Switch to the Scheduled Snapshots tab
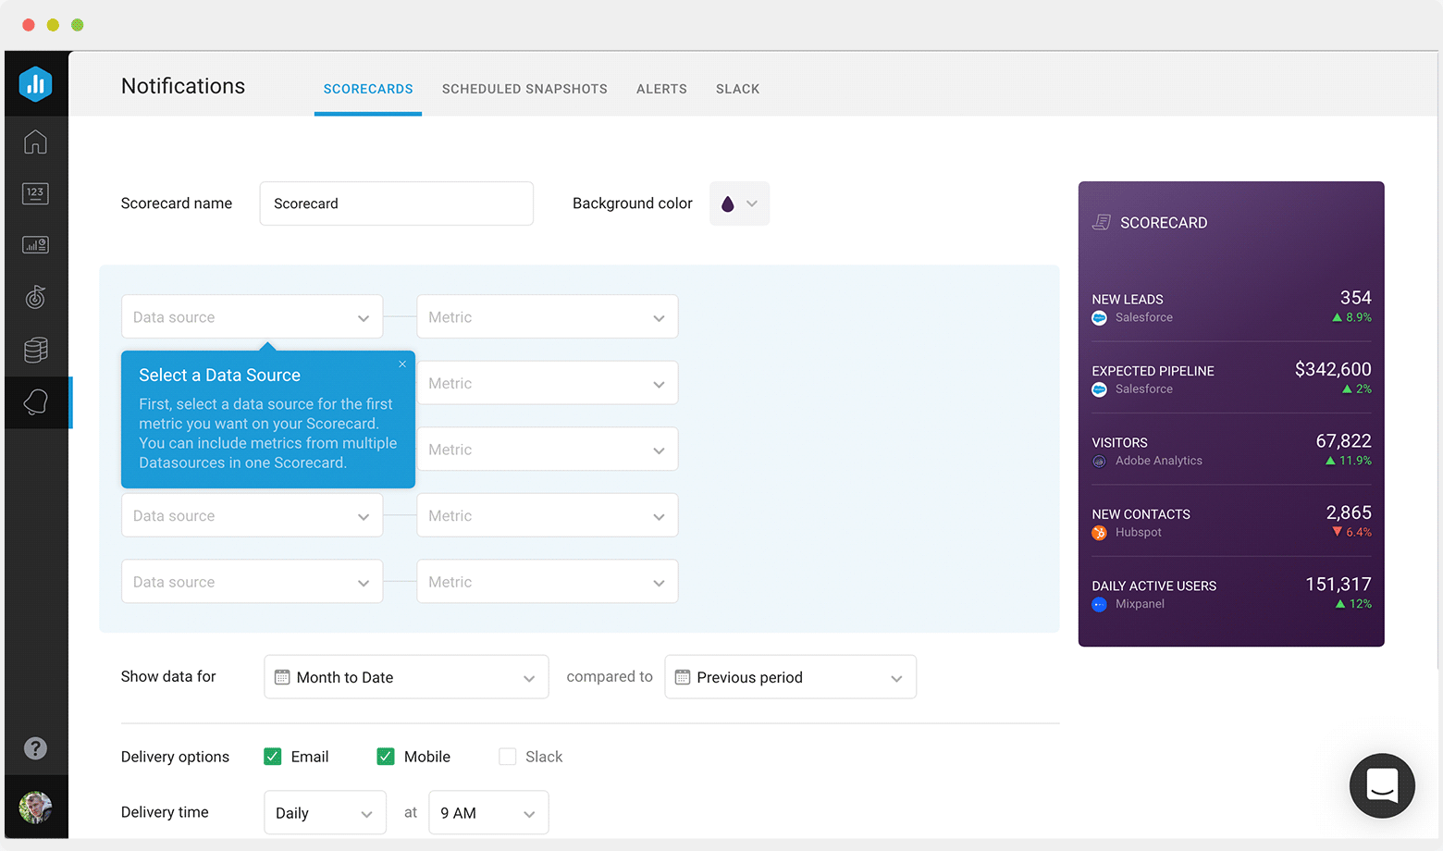 pyautogui.click(x=524, y=89)
